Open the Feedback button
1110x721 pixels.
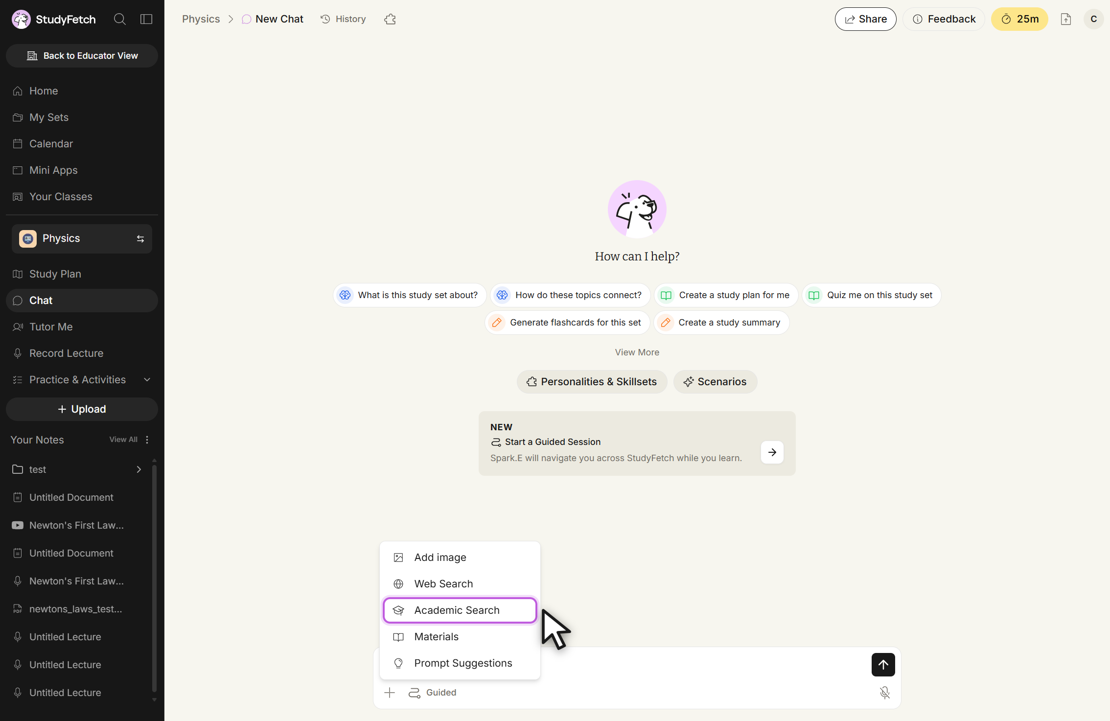944,19
